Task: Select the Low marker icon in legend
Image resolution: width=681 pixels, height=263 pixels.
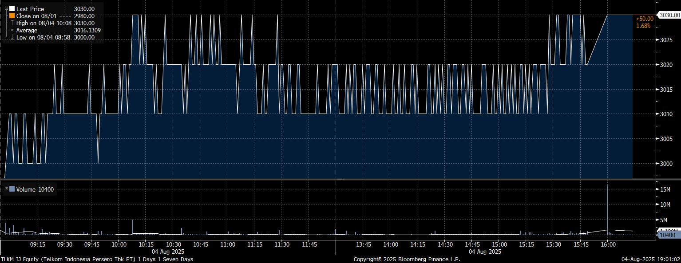Action: pyautogui.click(x=12, y=38)
